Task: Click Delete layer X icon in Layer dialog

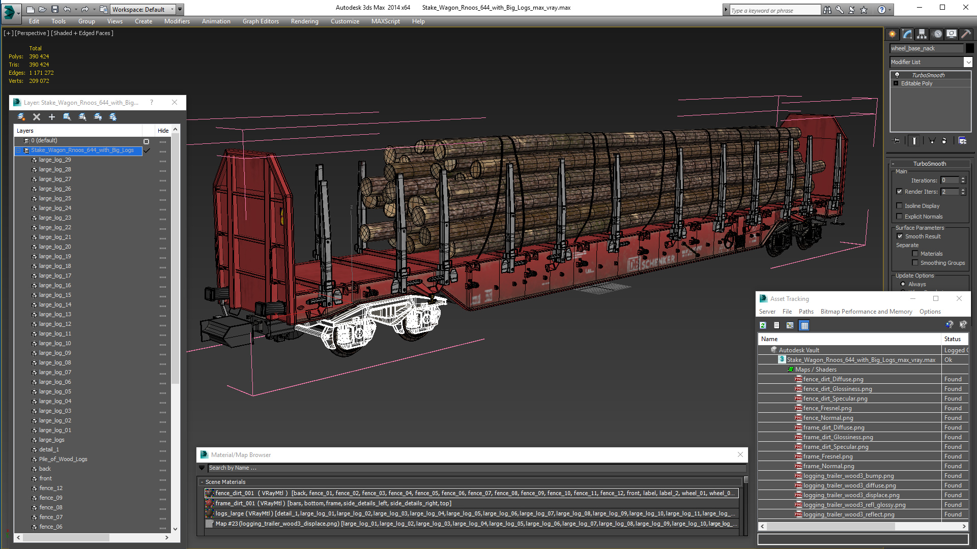Action: (37, 117)
